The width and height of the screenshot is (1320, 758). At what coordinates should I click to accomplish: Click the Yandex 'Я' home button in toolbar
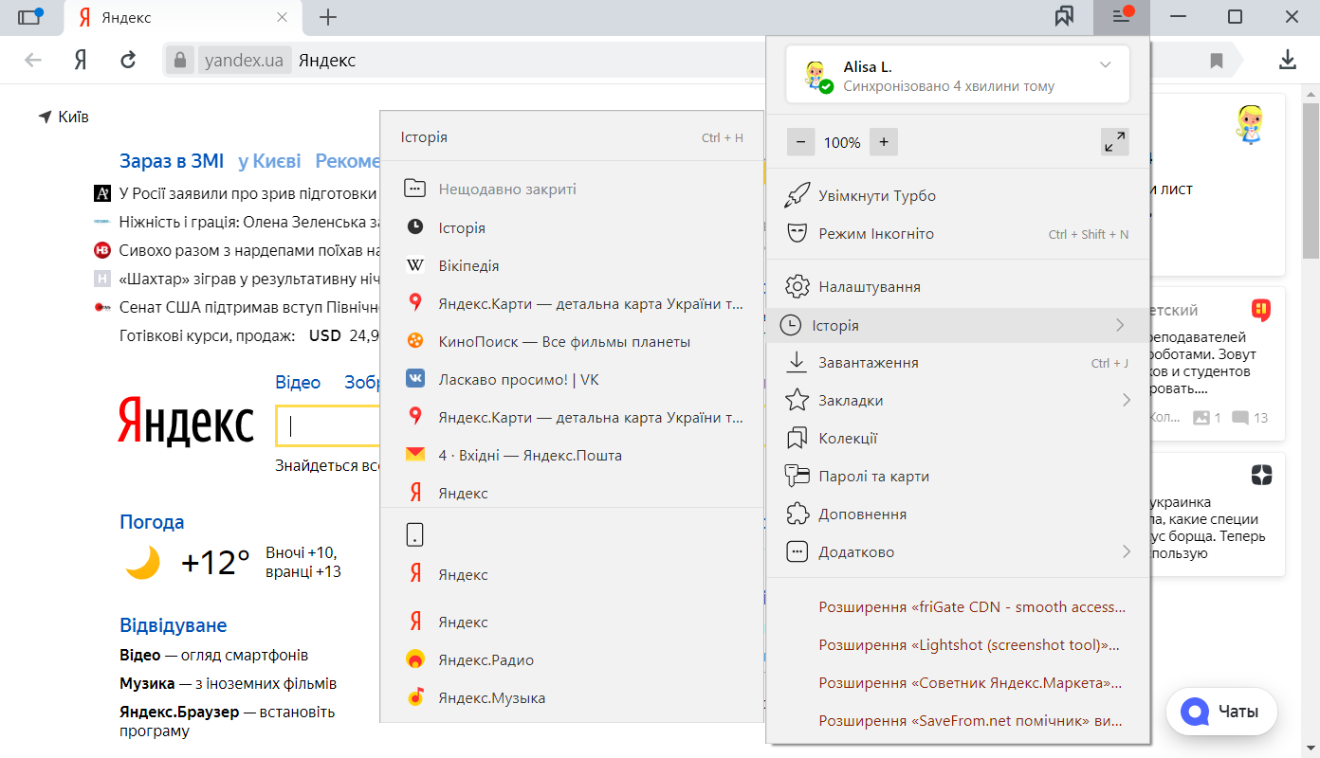click(x=81, y=61)
